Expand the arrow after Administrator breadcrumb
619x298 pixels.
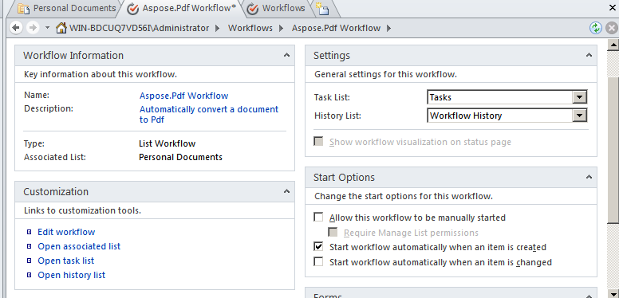[x=218, y=28]
